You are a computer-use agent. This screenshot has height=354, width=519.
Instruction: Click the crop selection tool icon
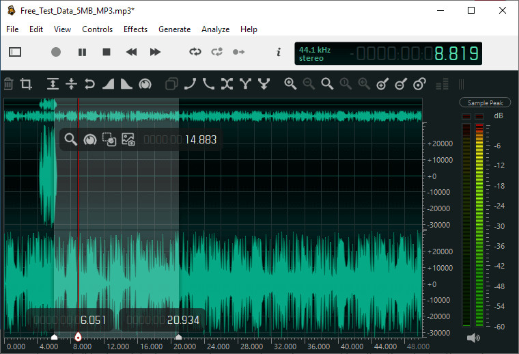pos(27,84)
